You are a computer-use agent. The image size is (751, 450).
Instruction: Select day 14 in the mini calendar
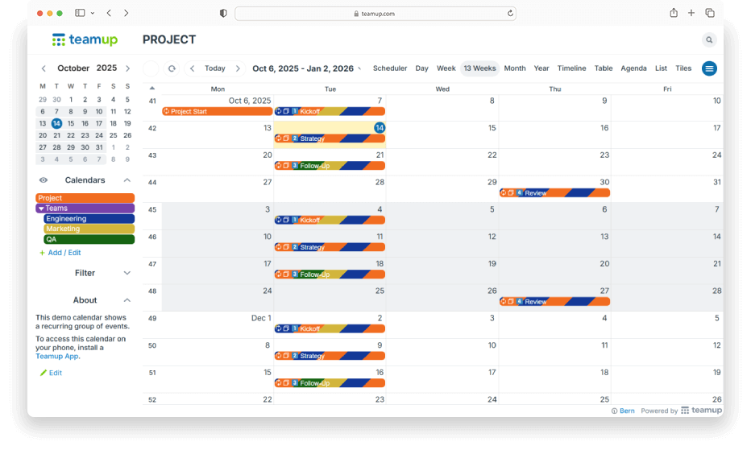click(x=56, y=123)
